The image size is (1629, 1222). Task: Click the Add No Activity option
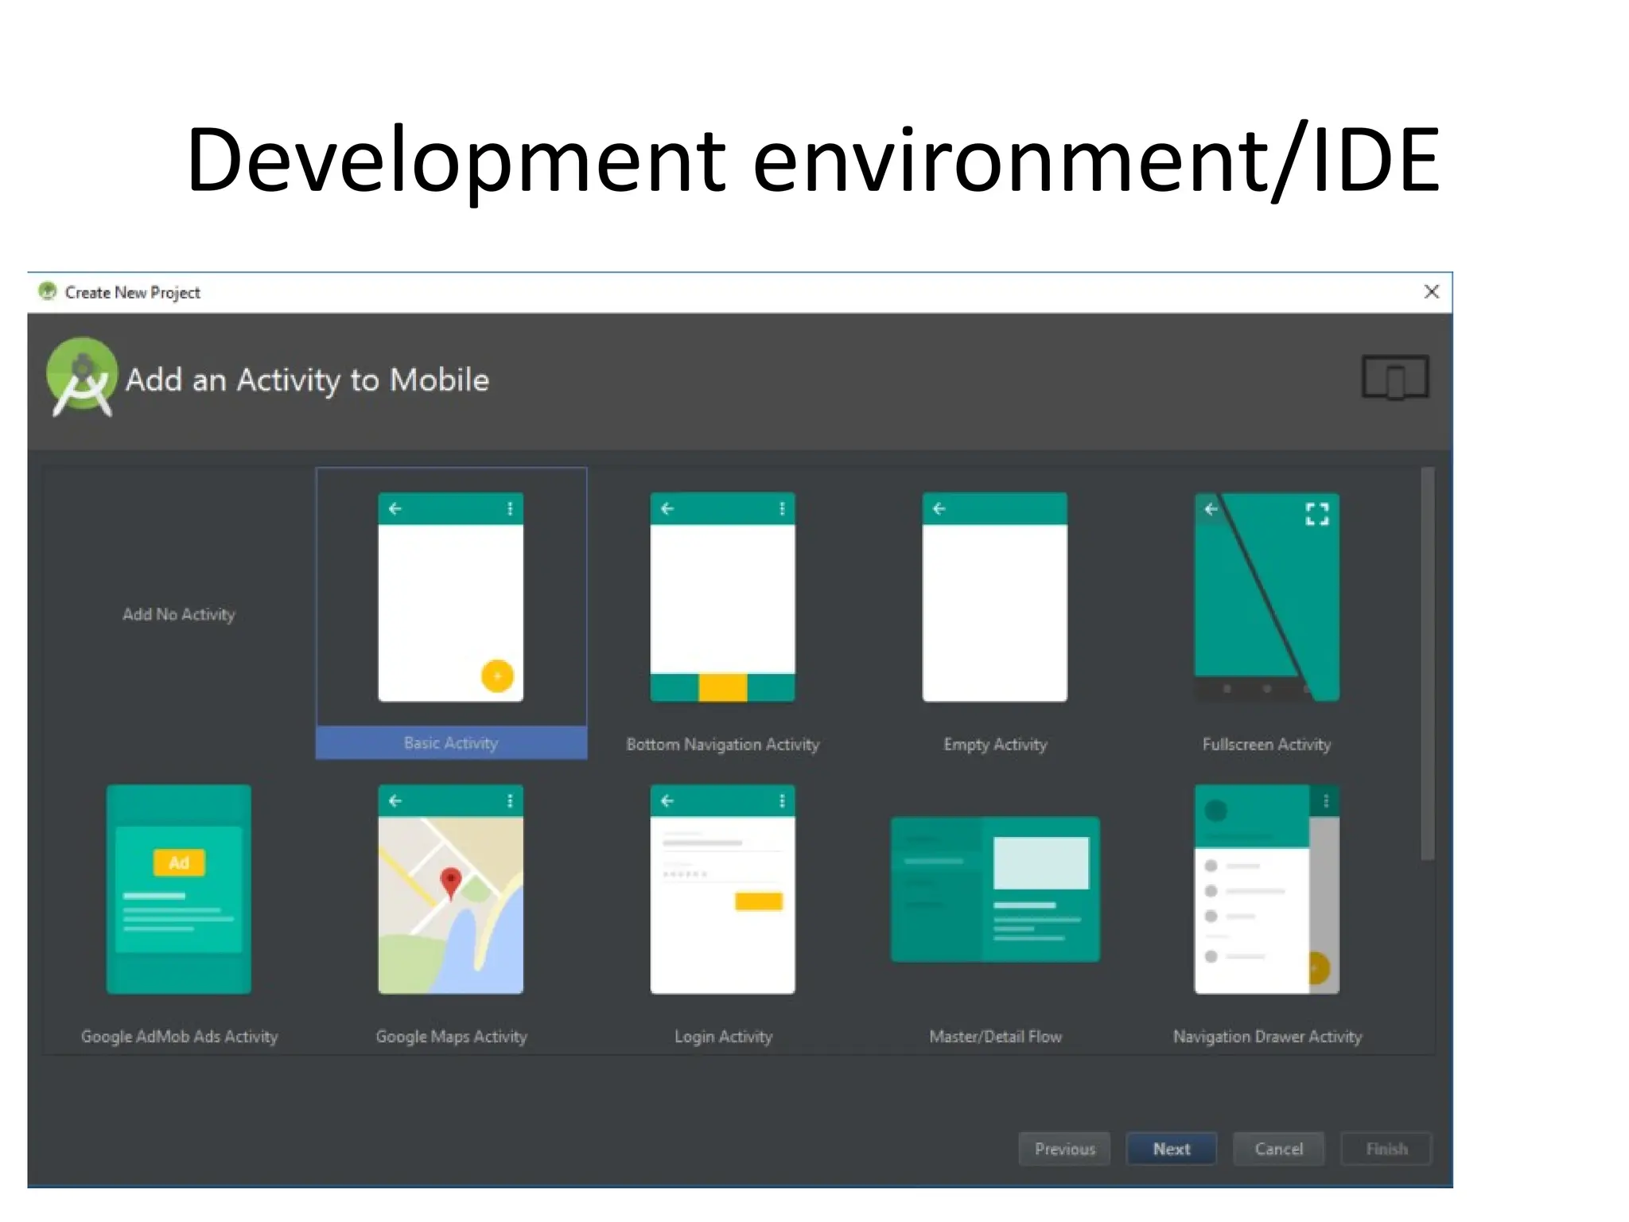pyautogui.click(x=179, y=614)
